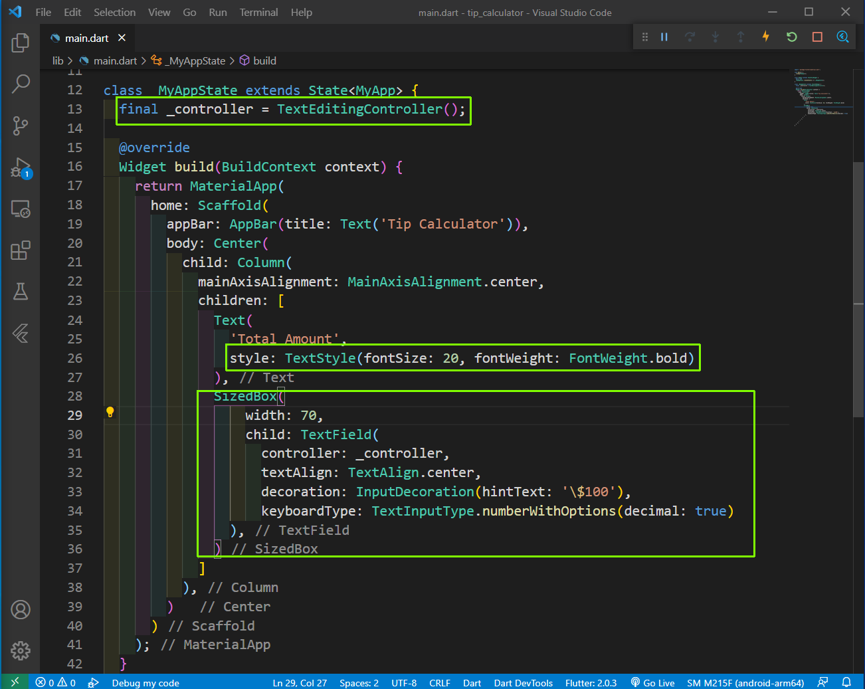Open the Search view

21,84
